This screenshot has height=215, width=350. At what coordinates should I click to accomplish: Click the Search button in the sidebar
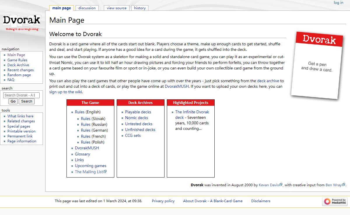tap(27, 101)
